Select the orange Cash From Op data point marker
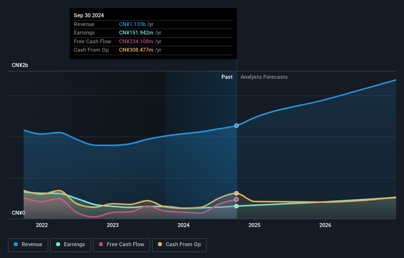Screen dimensions: 404x258 pos(237,193)
